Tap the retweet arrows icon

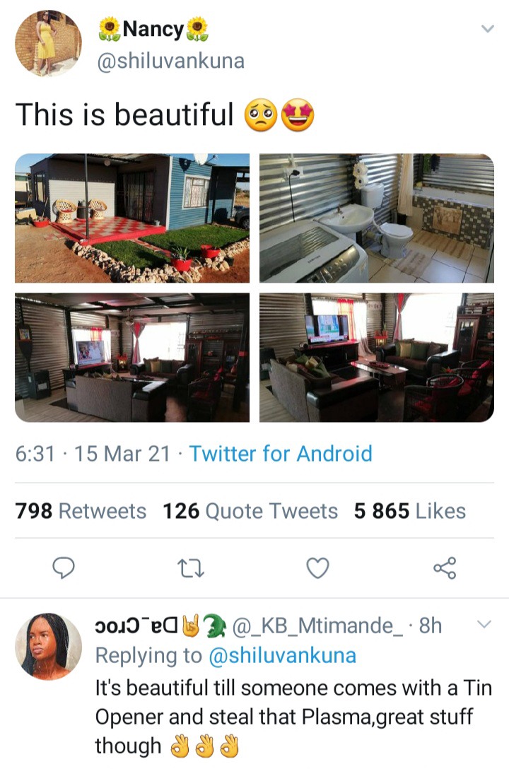[190, 568]
